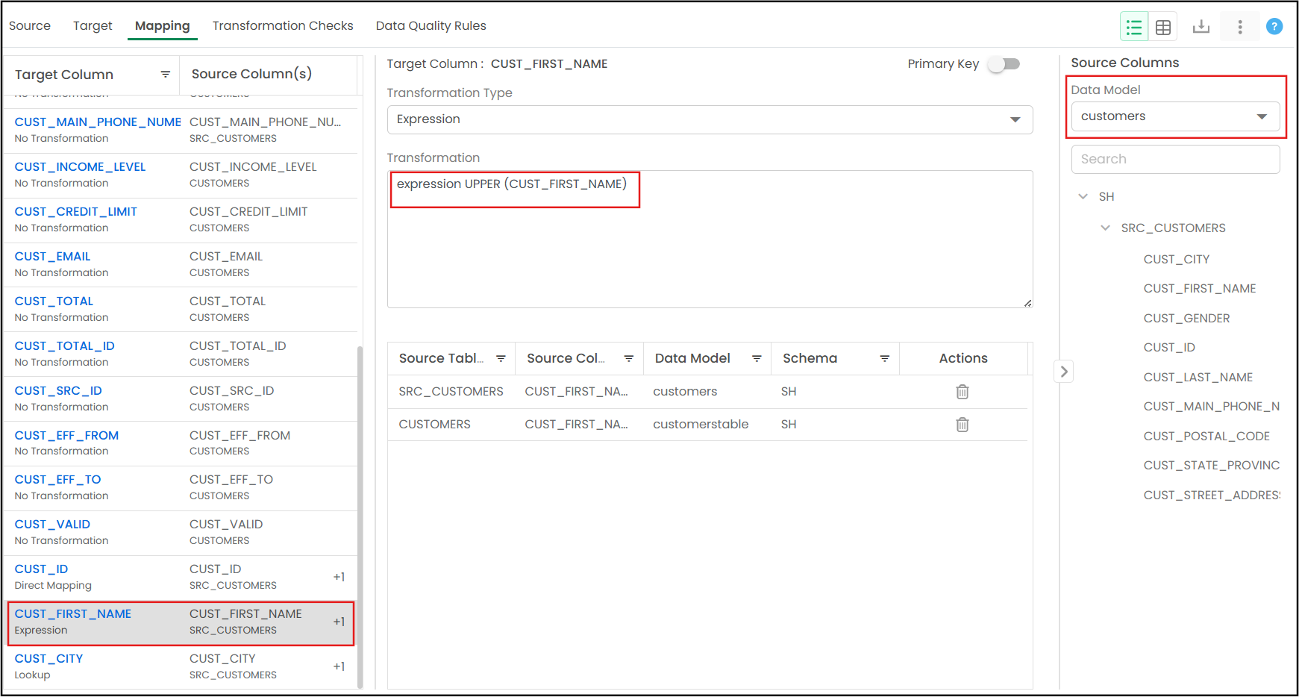
Task: Open the Source tab
Action: 30,26
